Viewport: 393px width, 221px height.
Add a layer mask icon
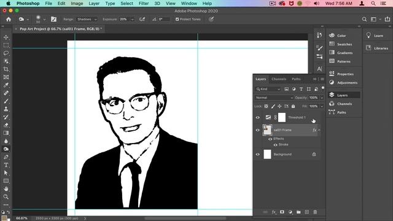(x=282, y=212)
